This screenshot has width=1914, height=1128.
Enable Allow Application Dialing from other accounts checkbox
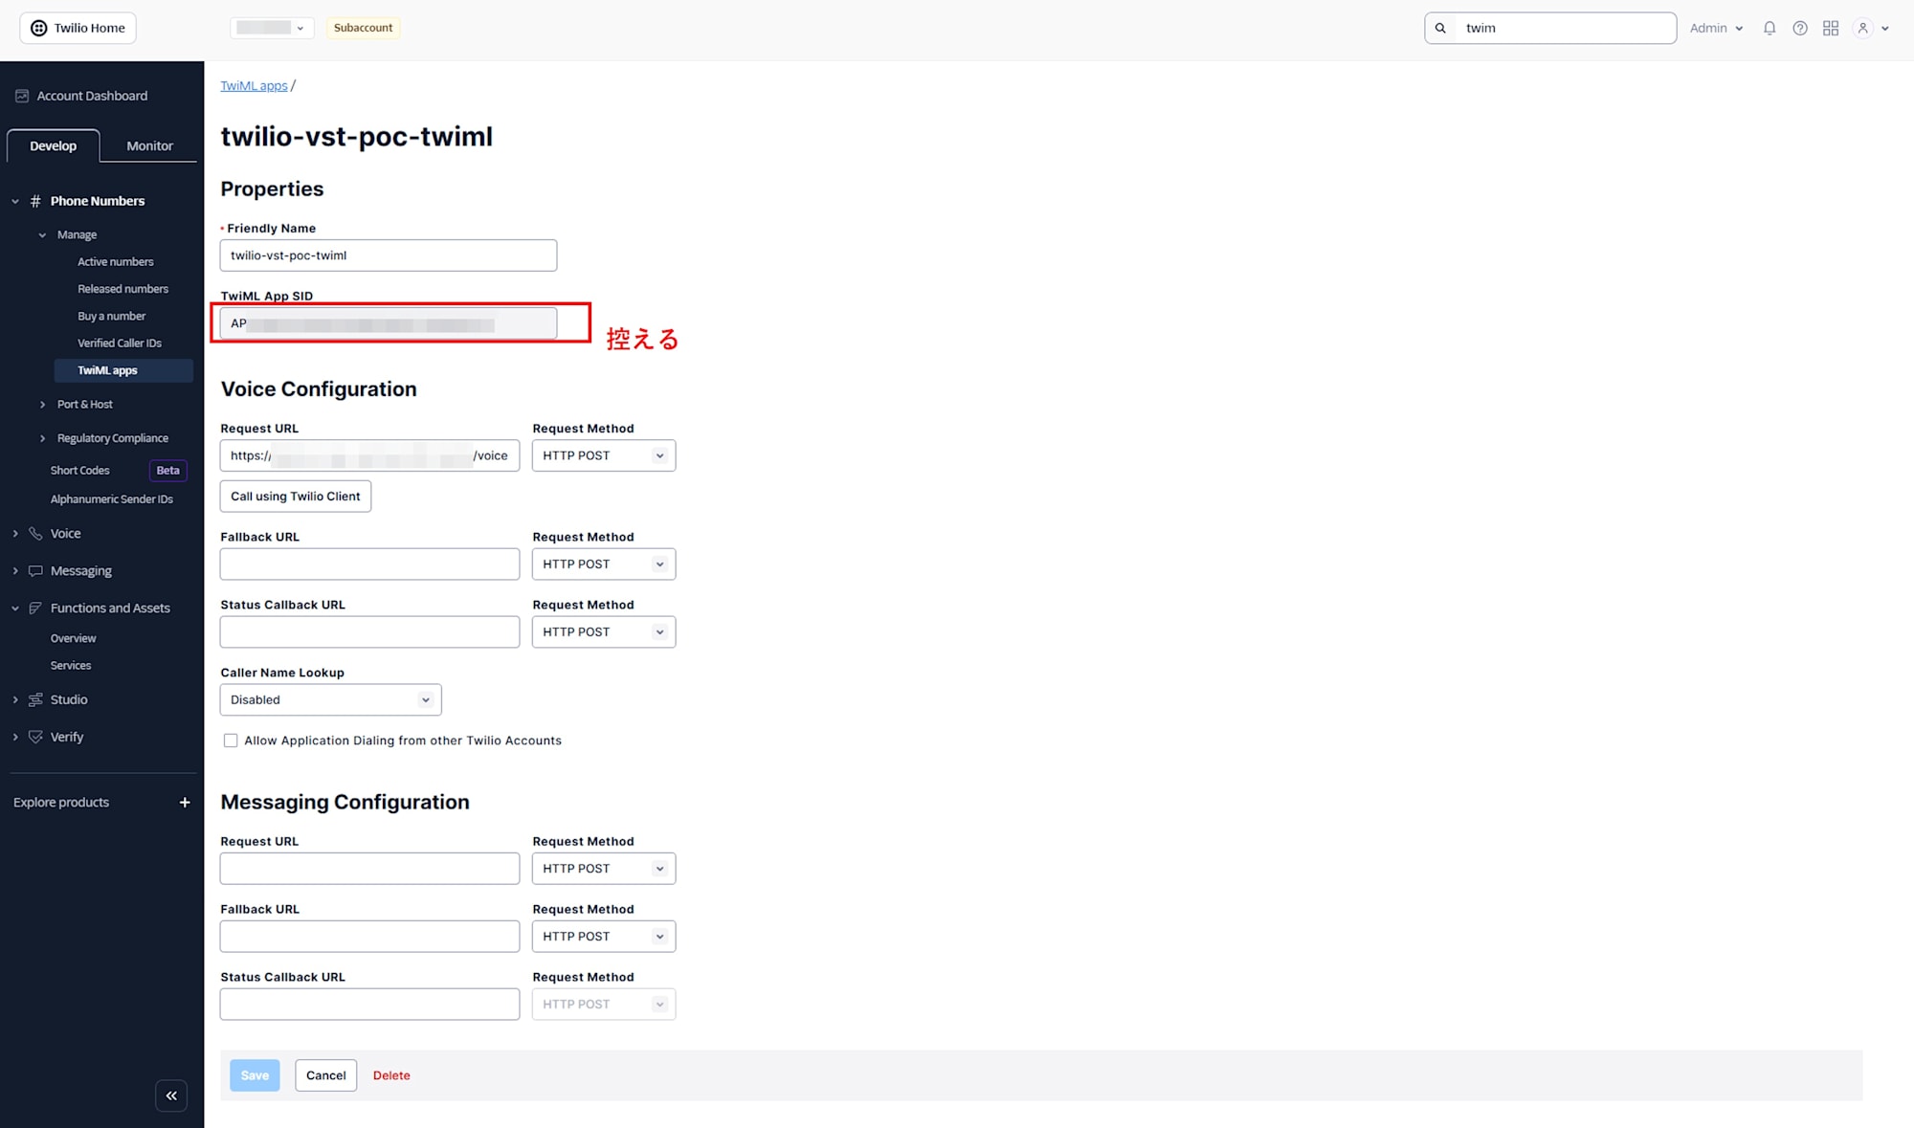(231, 741)
